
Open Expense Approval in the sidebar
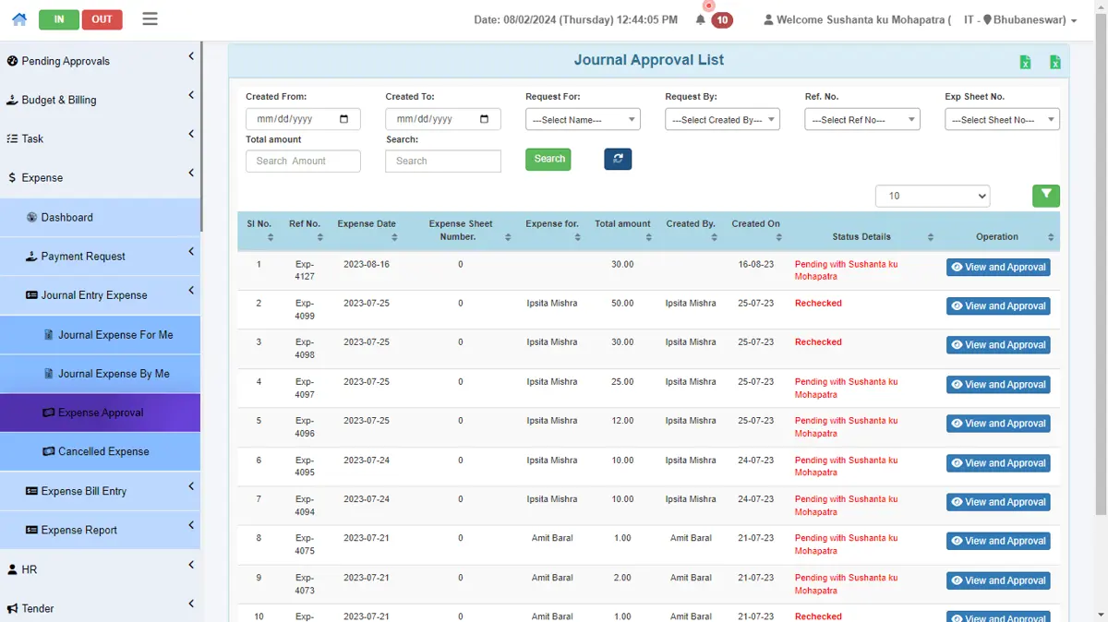coord(100,413)
